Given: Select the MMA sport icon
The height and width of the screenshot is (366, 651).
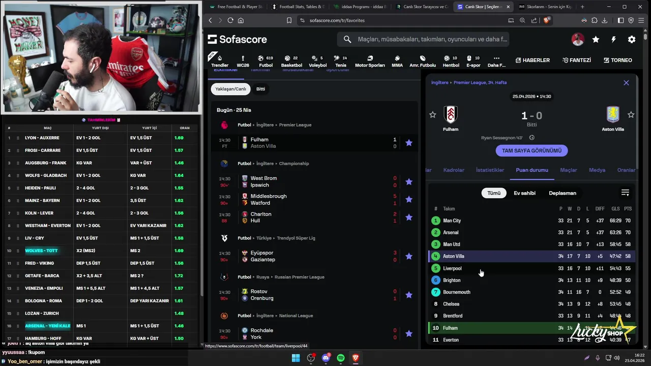Looking at the screenshot, I should tap(397, 61).
